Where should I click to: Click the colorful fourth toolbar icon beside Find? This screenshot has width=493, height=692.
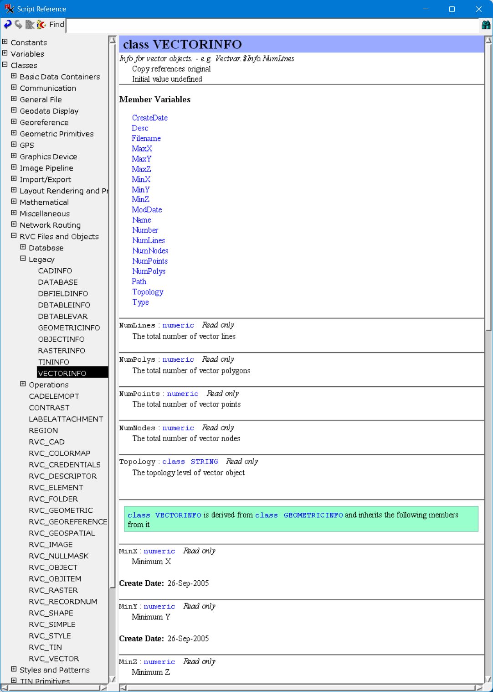tap(41, 25)
